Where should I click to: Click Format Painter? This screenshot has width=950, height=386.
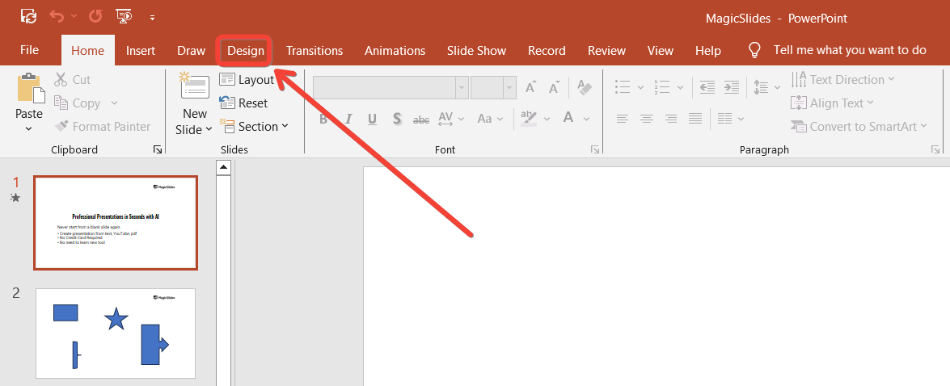coord(103,127)
